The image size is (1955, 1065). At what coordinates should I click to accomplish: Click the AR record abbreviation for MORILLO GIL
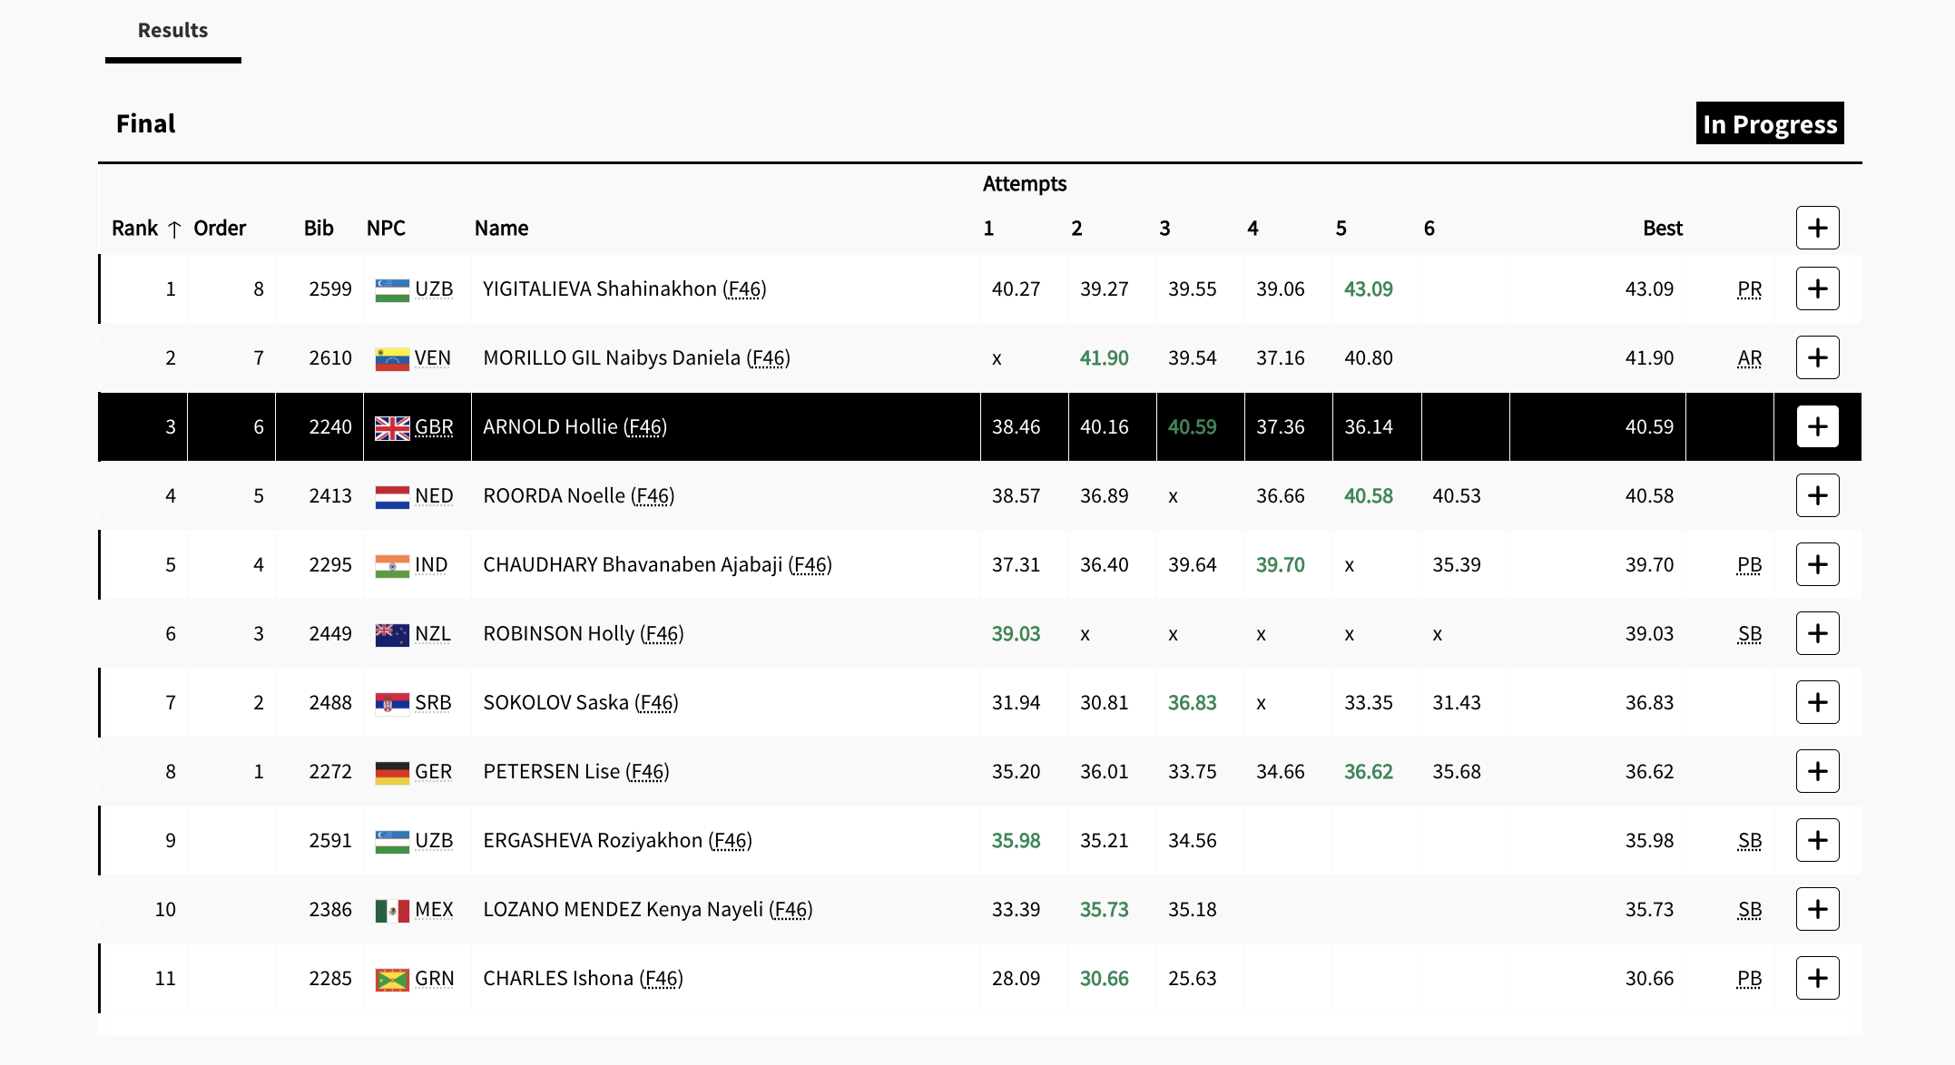pos(1749,358)
